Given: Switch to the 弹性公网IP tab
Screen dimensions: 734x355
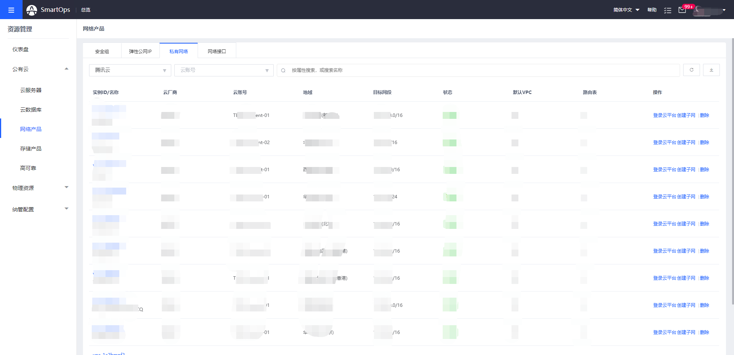Looking at the screenshot, I should [140, 51].
